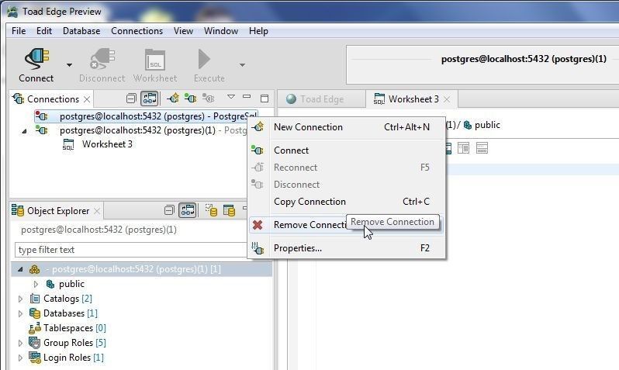Open the Connect button dropdown arrow
This screenshot has width=619, height=370.
tap(70, 64)
